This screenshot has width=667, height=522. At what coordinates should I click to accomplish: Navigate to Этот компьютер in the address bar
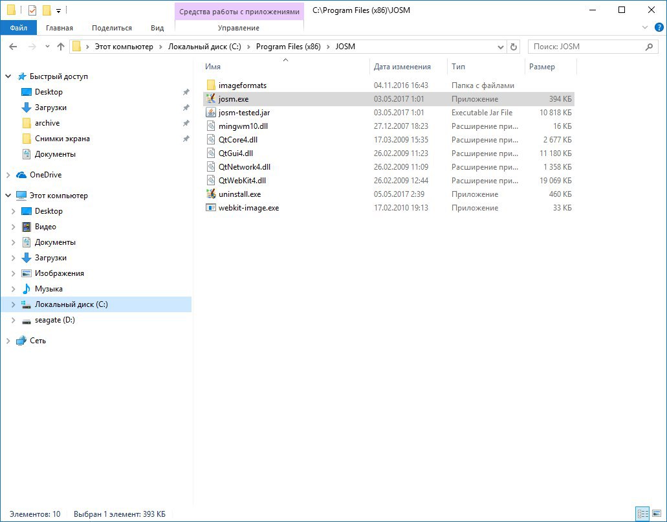[124, 47]
